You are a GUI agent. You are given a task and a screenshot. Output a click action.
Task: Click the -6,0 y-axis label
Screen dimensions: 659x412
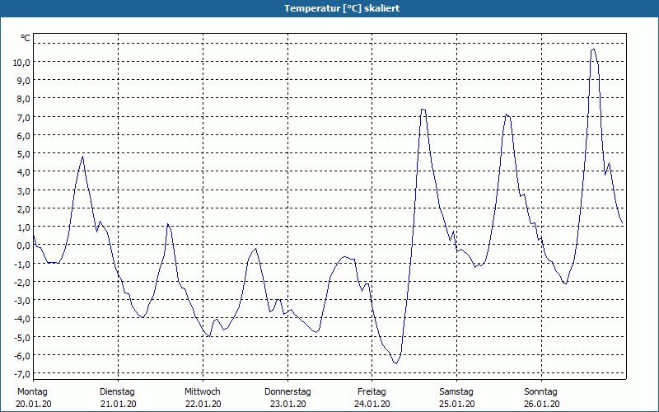coord(22,356)
